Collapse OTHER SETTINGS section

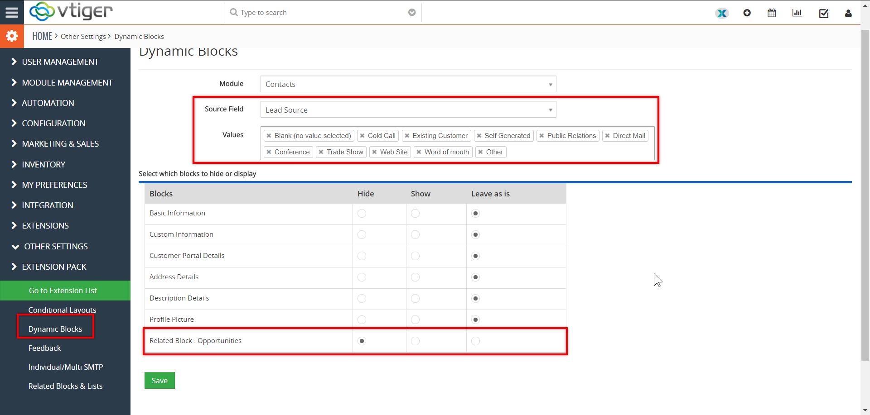point(50,247)
